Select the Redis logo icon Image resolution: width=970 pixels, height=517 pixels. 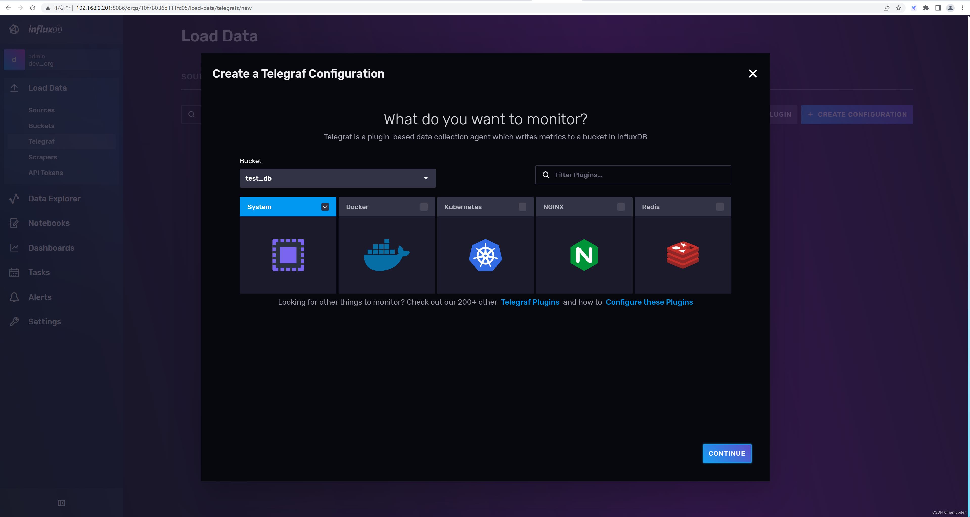(x=683, y=255)
